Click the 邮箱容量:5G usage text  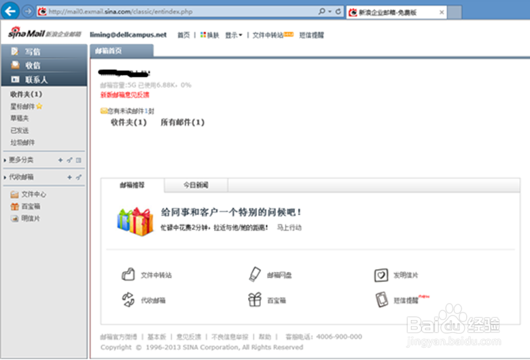pyautogui.click(x=145, y=85)
